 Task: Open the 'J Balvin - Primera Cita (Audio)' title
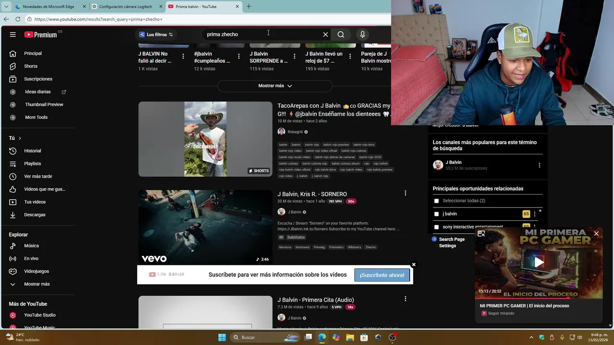point(316,300)
